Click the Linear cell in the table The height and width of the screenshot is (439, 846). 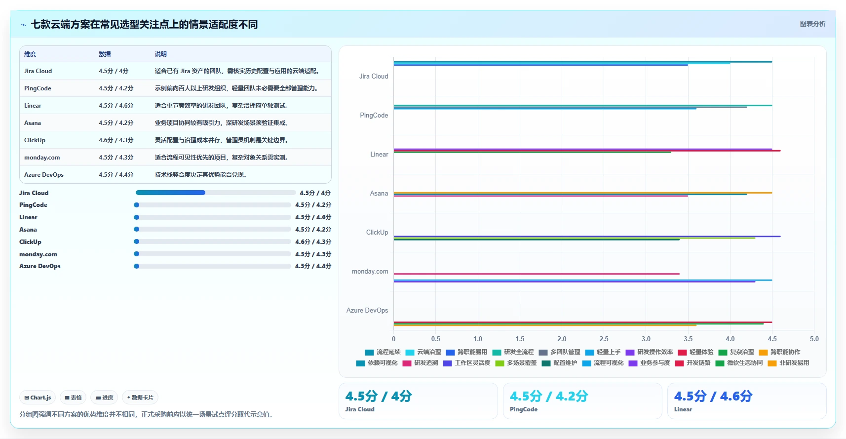click(x=33, y=106)
